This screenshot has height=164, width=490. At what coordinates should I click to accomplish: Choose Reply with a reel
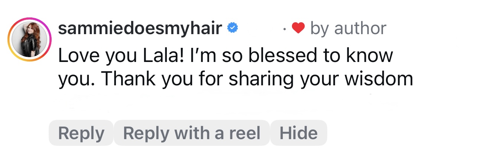click(x=192, y=133)
